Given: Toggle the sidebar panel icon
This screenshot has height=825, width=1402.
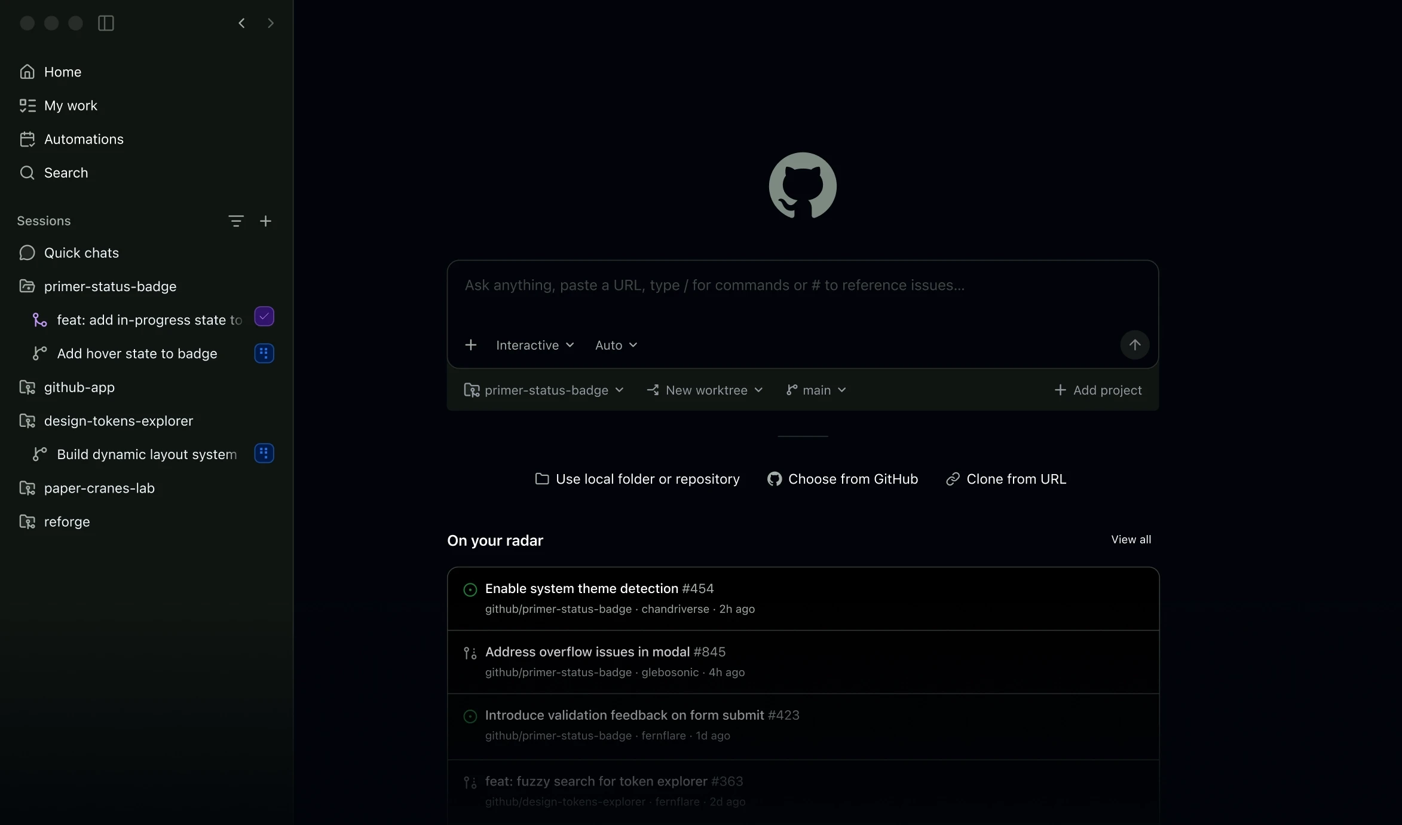Looking at the screenshot, I should [106, 23].
